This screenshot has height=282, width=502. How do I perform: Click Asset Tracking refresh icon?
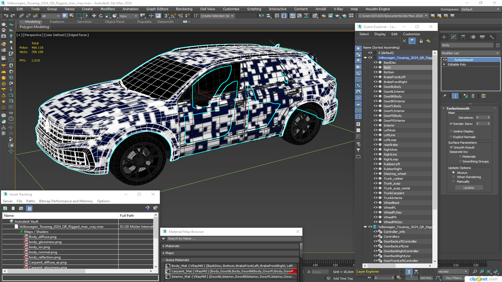coord(5,208)
